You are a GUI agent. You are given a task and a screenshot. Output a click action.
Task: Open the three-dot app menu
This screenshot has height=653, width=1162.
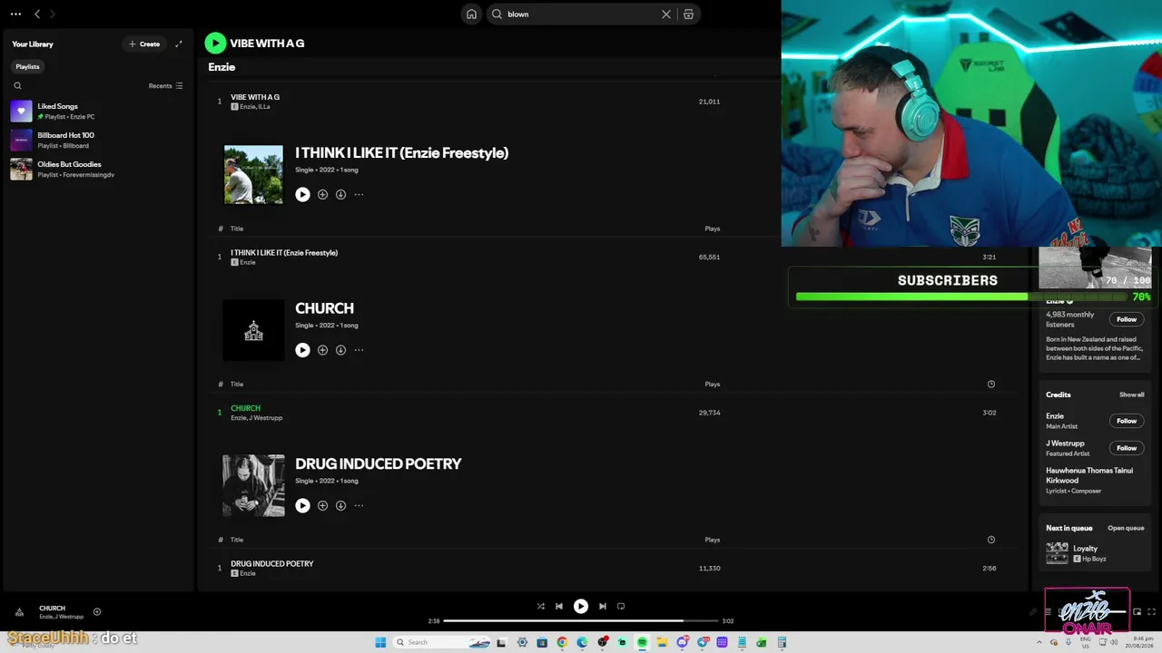point(15,14)
